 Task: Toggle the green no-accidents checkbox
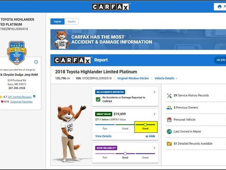pos(98,99)
